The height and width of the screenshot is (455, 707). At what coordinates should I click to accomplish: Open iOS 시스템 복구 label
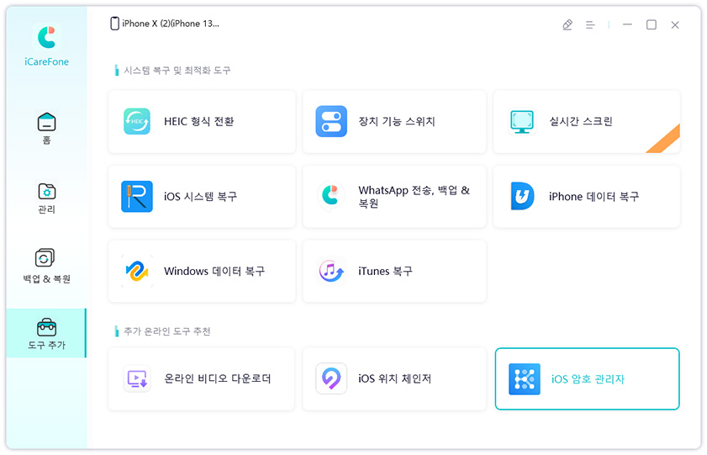point(201,197)
